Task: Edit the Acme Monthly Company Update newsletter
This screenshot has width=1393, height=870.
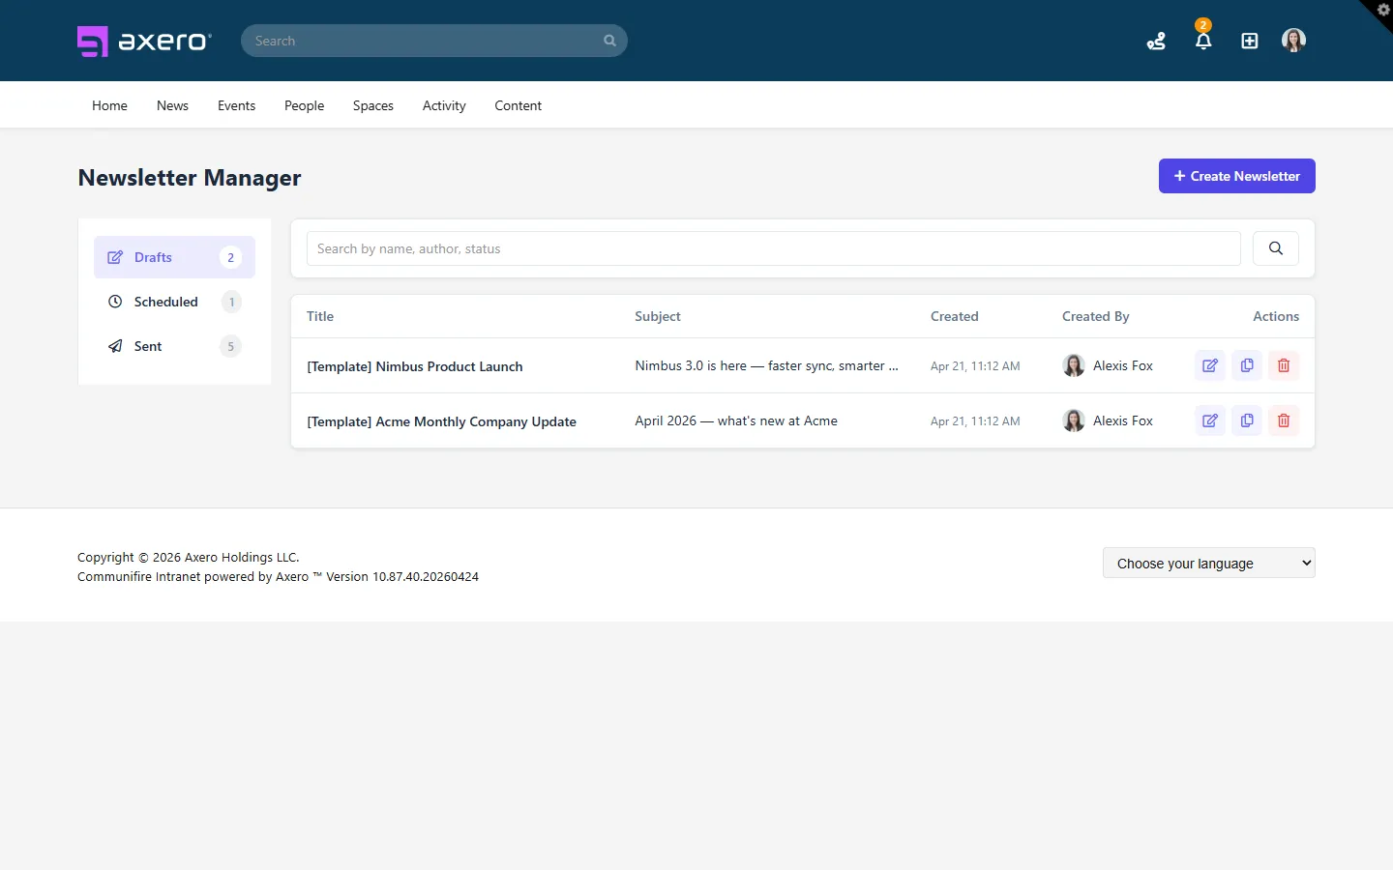Action: tap(1210, 420)
